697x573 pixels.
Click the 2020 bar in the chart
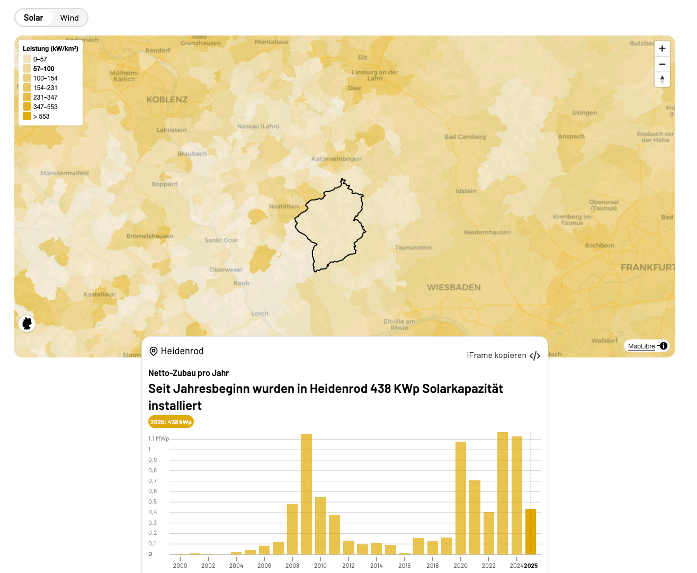pos(461,498)
